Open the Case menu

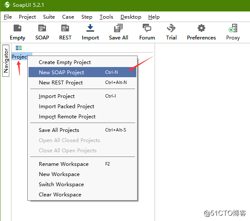[x=68, y=17]
